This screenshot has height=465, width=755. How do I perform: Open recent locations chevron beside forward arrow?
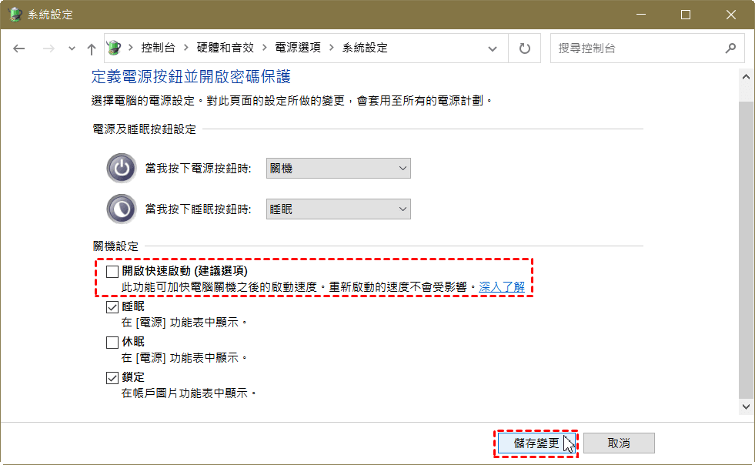(72, 49)
